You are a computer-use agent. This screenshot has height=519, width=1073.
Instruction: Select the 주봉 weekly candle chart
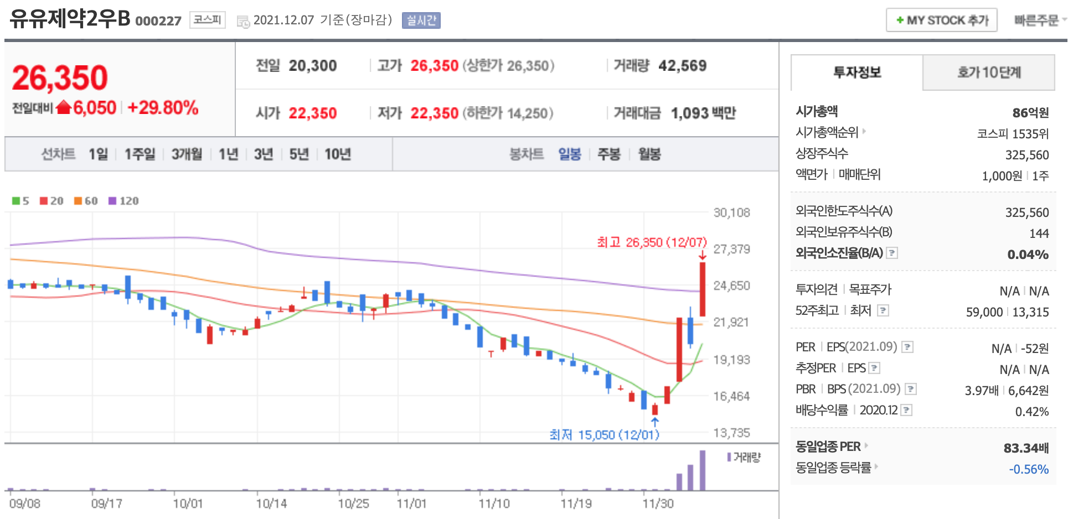609,154
